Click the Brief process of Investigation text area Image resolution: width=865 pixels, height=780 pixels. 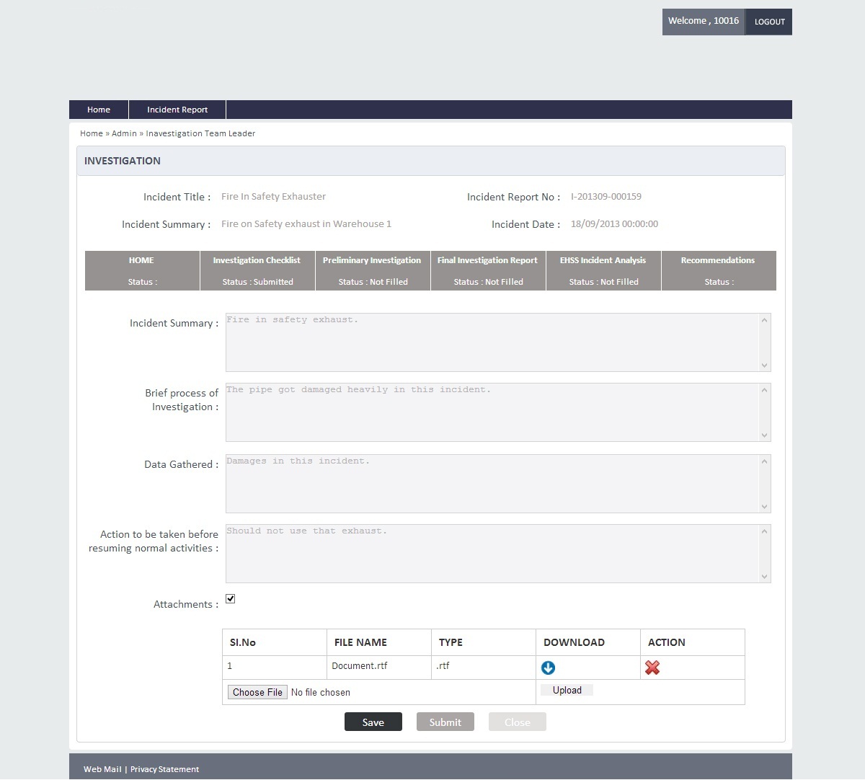(498, 412)
